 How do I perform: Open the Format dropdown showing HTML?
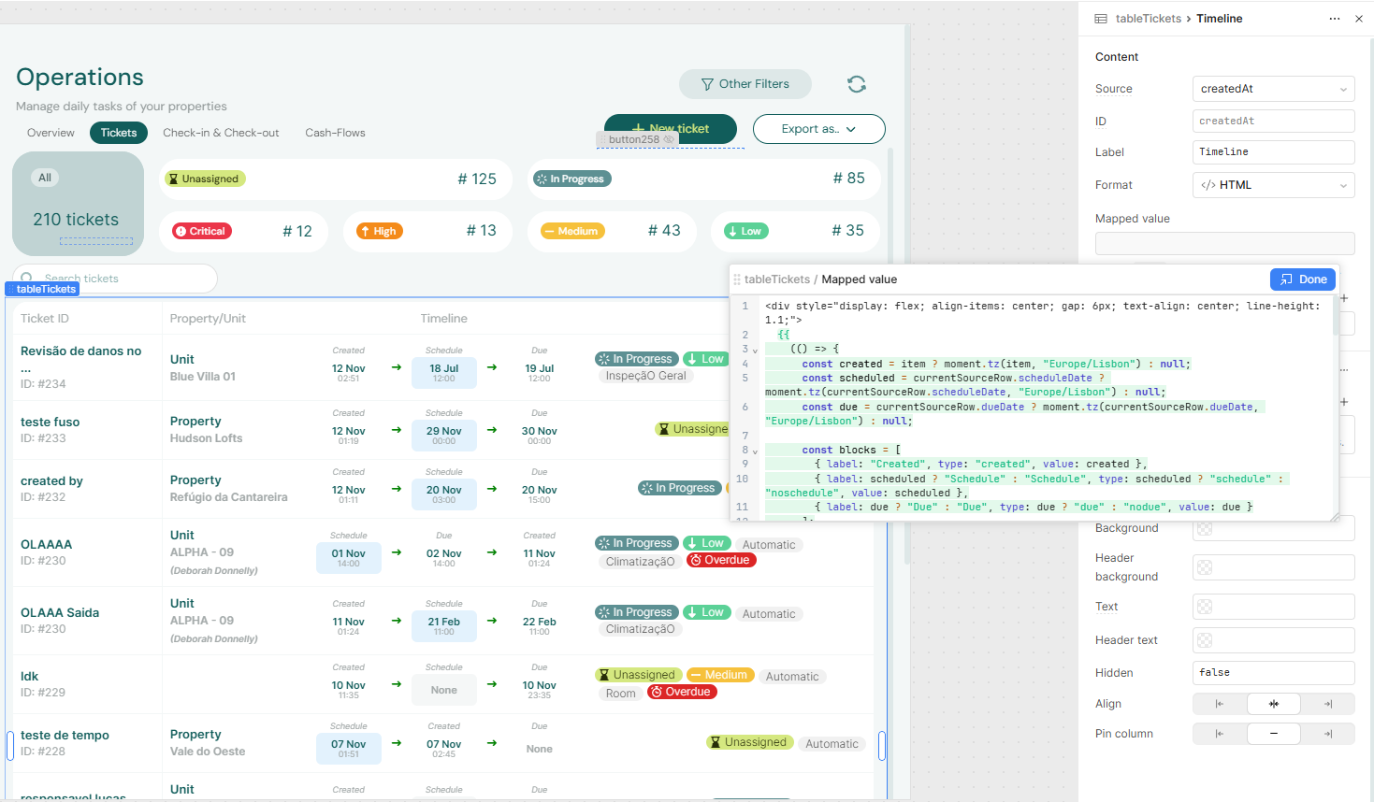[x=1273, y=185]
